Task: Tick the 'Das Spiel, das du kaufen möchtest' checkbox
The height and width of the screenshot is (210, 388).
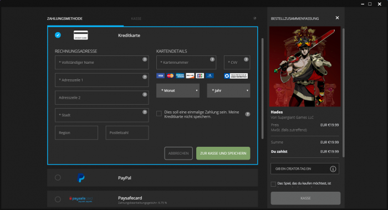Action: [x=273, y=184]
